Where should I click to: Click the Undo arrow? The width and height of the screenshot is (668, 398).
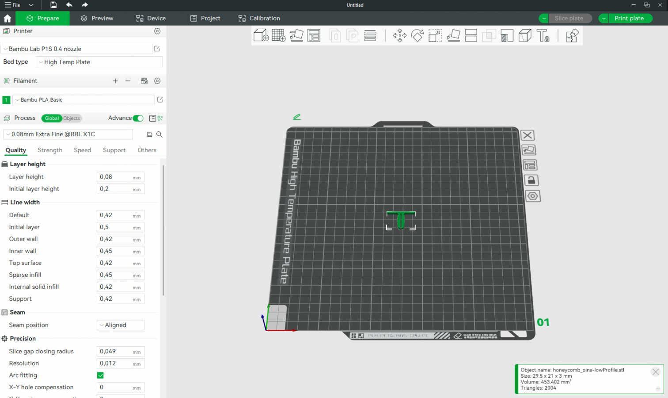point(69,5)
